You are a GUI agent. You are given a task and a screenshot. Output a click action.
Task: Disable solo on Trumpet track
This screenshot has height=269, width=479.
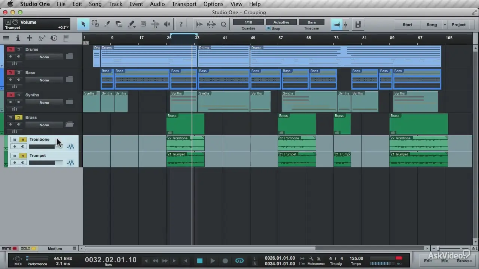(x=22, y=155)
